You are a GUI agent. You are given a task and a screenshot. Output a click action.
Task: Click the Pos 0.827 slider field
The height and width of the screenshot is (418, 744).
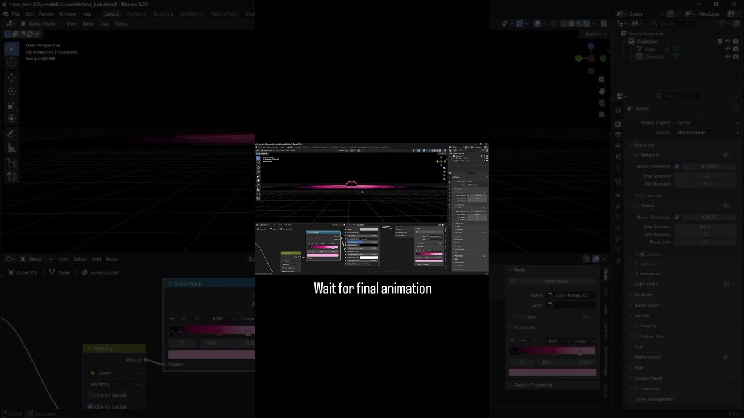pos(568,362)
